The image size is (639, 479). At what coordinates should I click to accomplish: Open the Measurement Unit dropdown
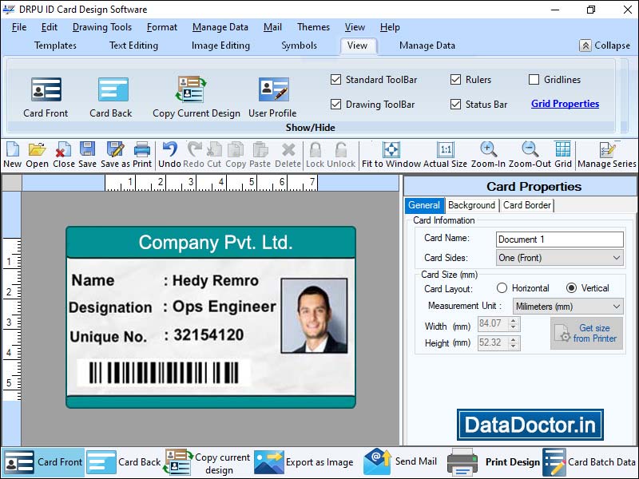(x=618, y=306)
